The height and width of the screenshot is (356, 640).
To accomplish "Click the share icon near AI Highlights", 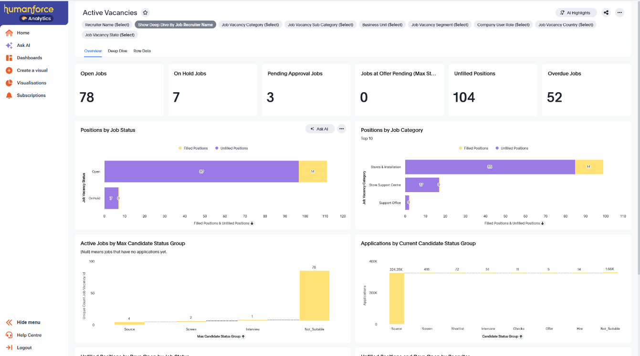I will click(606, 12).
